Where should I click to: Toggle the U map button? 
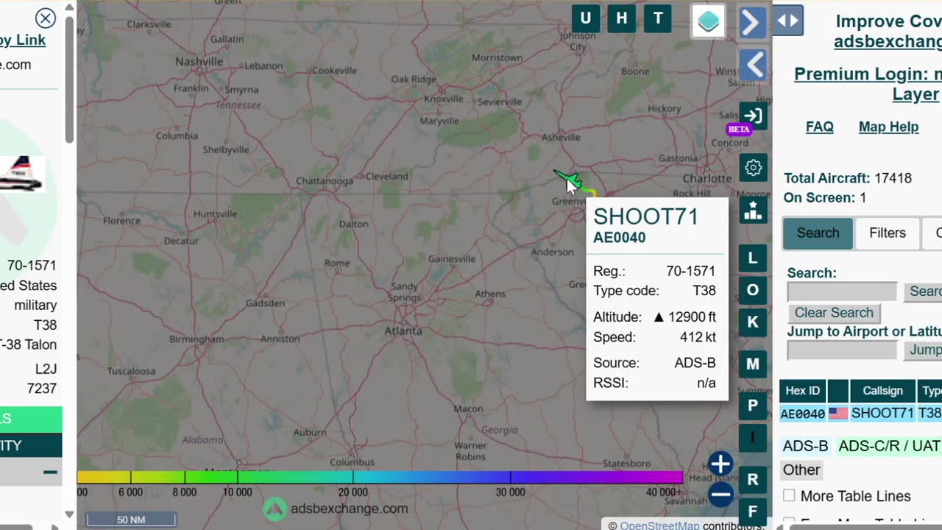(x=586, y=18)
